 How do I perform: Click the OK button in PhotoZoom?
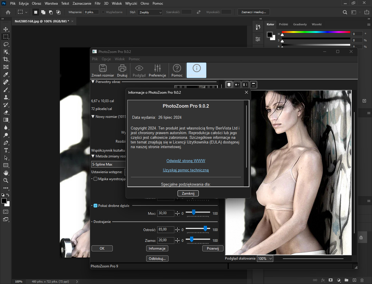tap(102, 248)
